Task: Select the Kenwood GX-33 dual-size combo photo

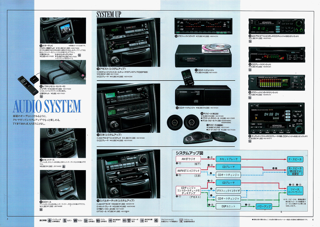Action: coord(276,118)
